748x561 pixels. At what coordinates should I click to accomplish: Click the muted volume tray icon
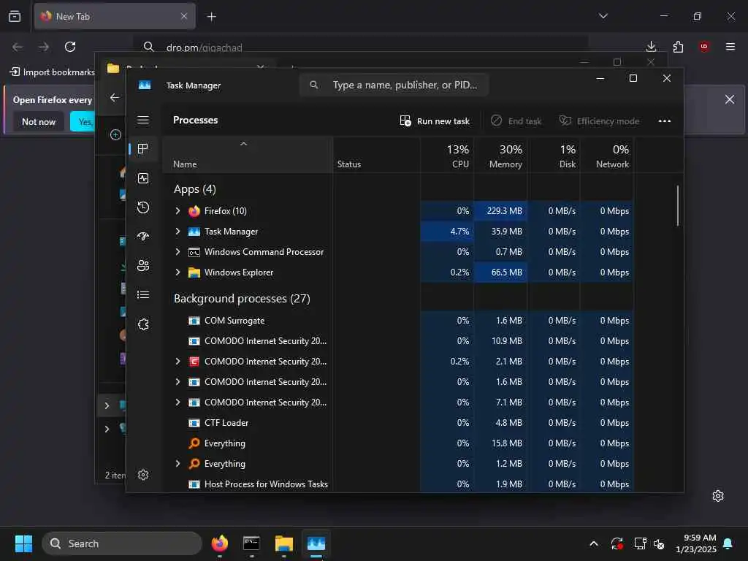tap(660, 543)
